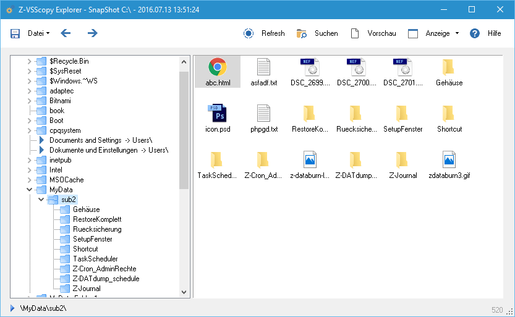This screenshot has height=317, width=515.
Task: Select the abc.html Chrome file
Action: click(218, 72)
